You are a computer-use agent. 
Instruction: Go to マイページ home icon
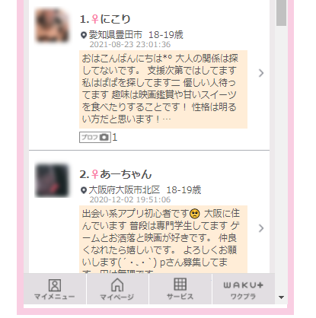117,285
